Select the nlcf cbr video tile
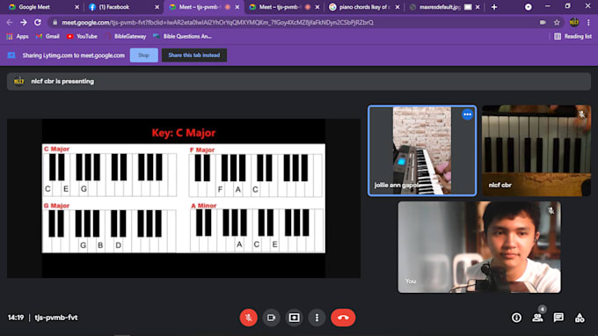The image size is (598, 336). pos(536,150)
